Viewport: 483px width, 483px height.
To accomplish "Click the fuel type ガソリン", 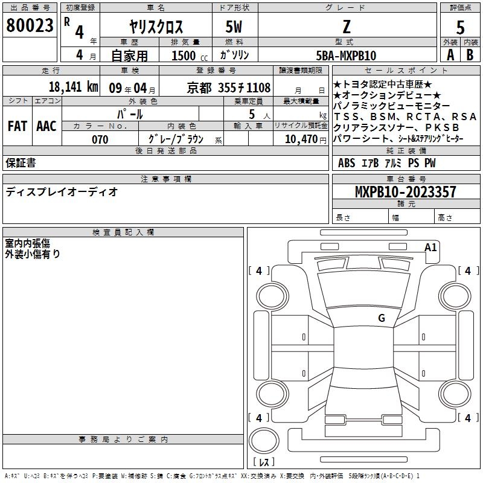I will click(x=234, y=55).
